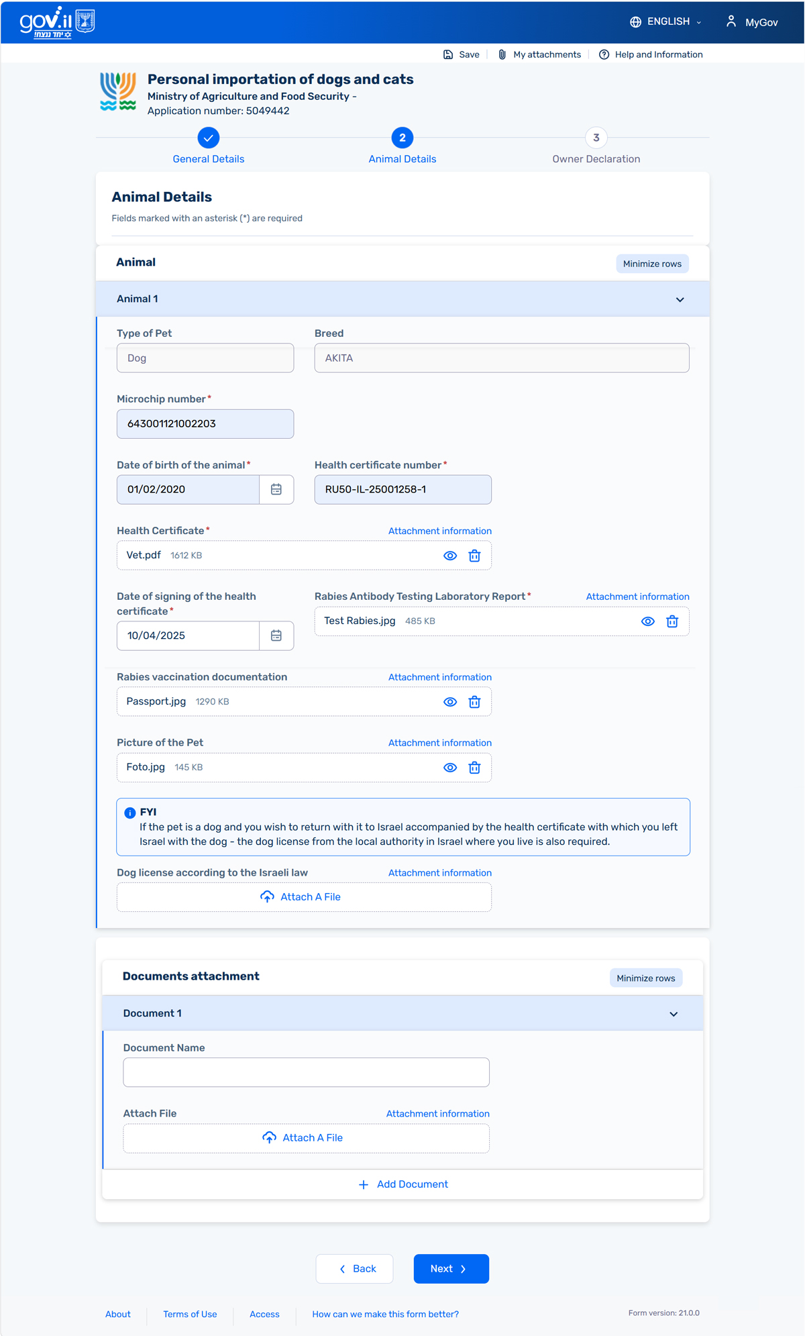Screen dimensions: 805x1336
Task: Go to General Details step
Action: pos(209,138)
